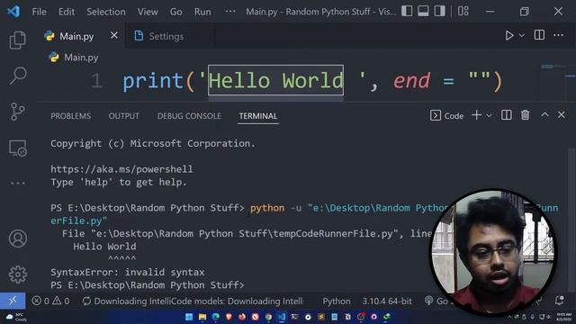Viewport: 576px width, 324px height.
Task: Open the Accounts menu
Action: coord(18,238)
